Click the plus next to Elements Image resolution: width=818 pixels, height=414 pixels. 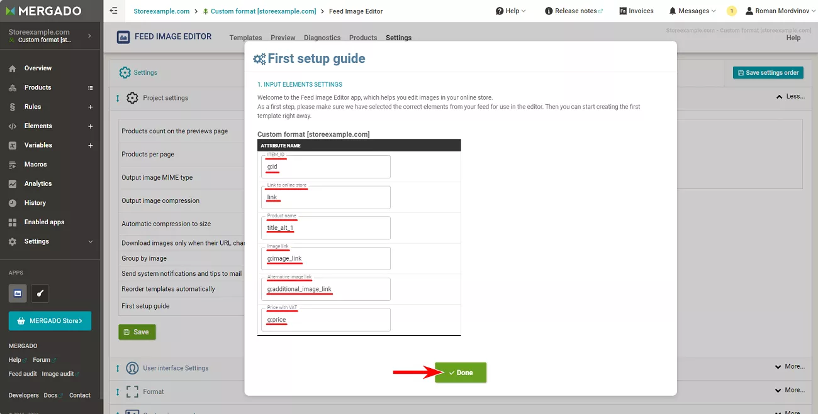tap(91, 126)
